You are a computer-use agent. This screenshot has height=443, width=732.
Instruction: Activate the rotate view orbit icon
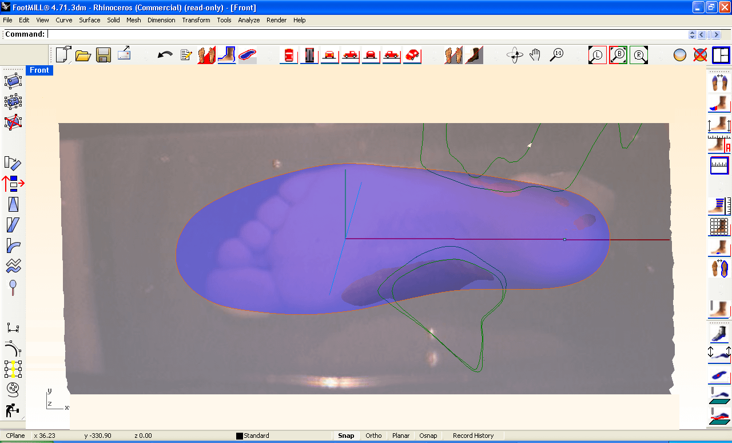coord(515,55)
